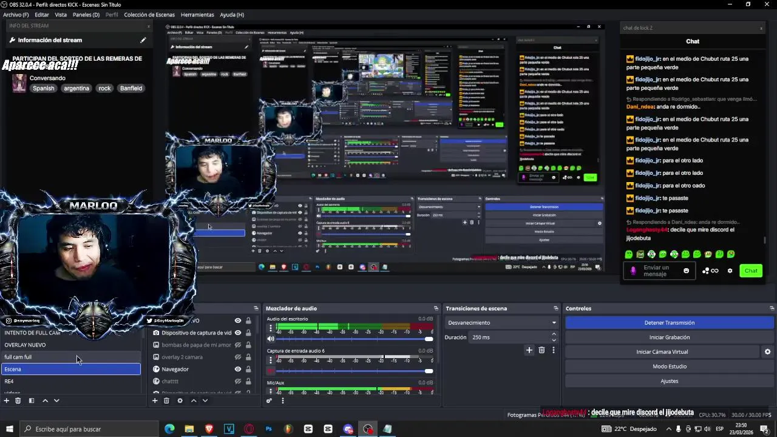This screenshot has height=437, width=777.
Task: Move scene down arrow in scenes toolbar
Action: point(56,401)
